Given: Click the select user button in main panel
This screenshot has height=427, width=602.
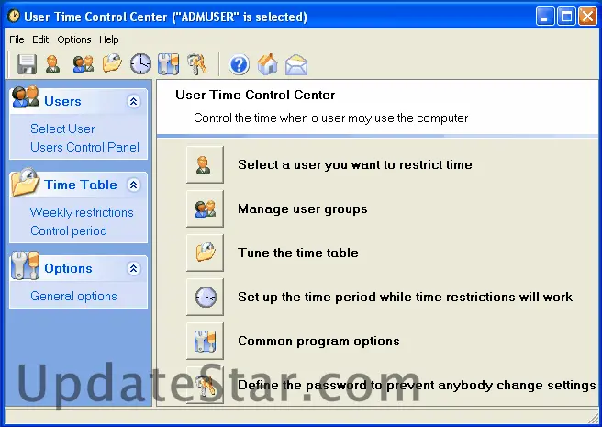Looking at the screenshot, I should (x=205, y=164).
